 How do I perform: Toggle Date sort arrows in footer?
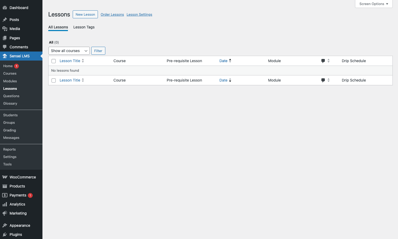click(x=230, y=80)
